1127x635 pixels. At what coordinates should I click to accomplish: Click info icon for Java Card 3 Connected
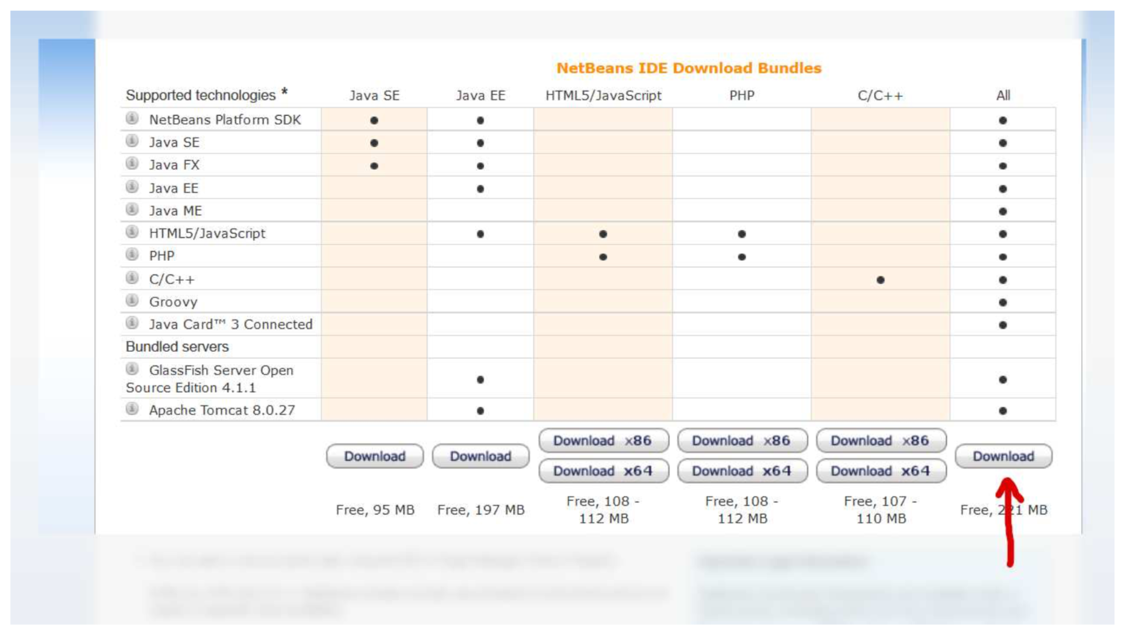click(132, 323)
